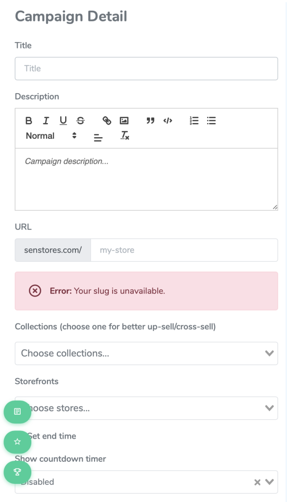
Task: Apply strikethrough formatting icon
Action: [81, 121]
